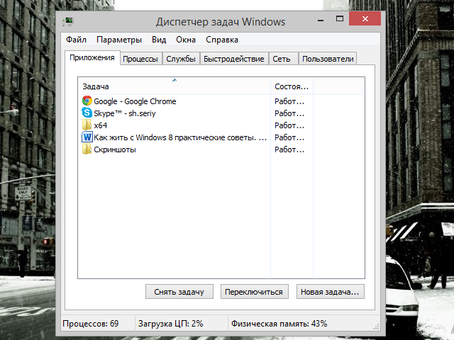Click the window resize grip corner
This screenshot has width=454, height=340.
pyautogui.click(x=376, y=327)
